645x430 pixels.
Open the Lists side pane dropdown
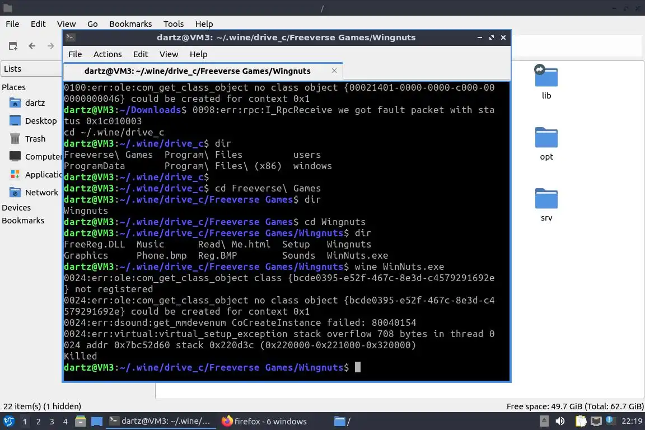point(31,69)
